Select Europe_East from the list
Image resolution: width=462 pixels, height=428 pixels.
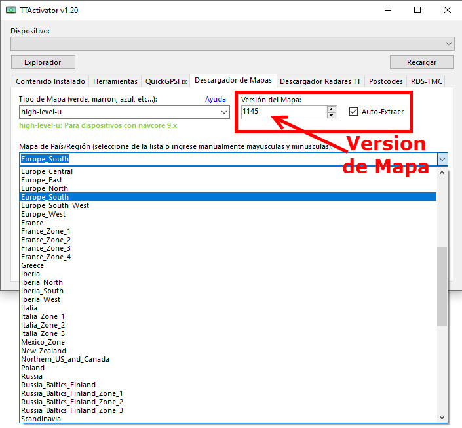tap(228, 180)
